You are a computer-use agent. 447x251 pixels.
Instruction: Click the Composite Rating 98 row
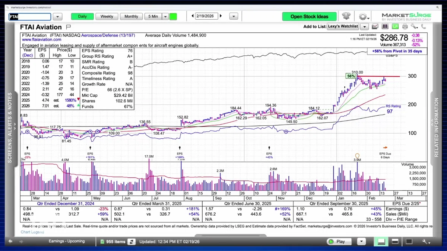[x=107, y=73]
